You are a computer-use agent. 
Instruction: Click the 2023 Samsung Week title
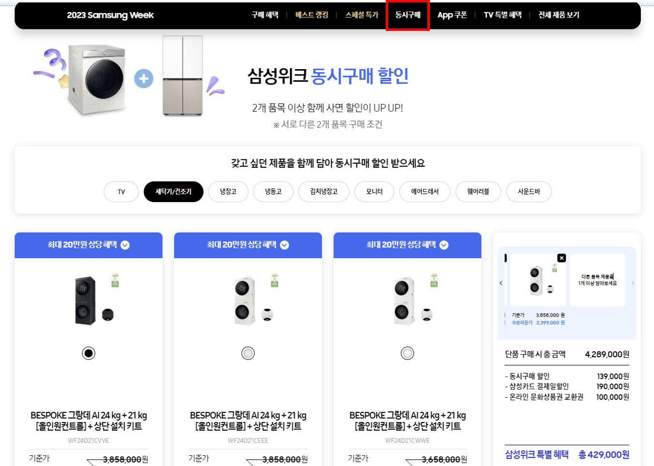[x=110, y=15]
